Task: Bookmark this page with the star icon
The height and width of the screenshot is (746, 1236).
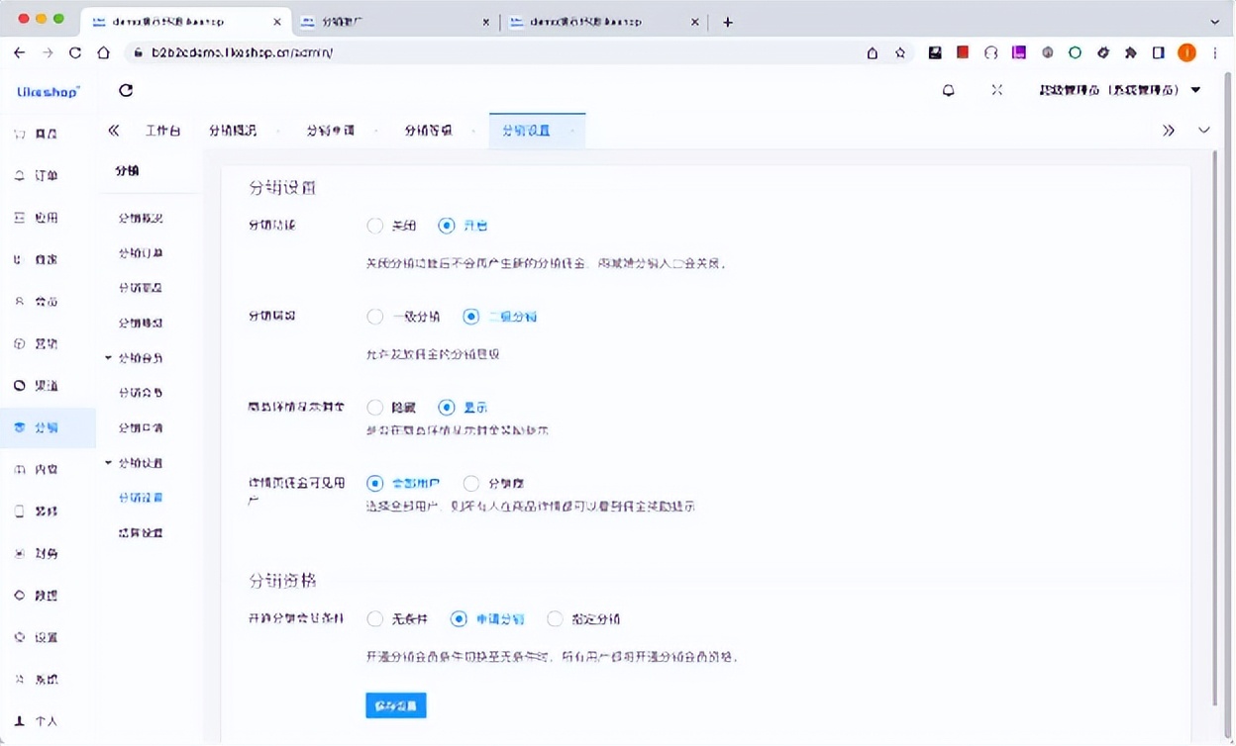Action: [x=900, y=52]
